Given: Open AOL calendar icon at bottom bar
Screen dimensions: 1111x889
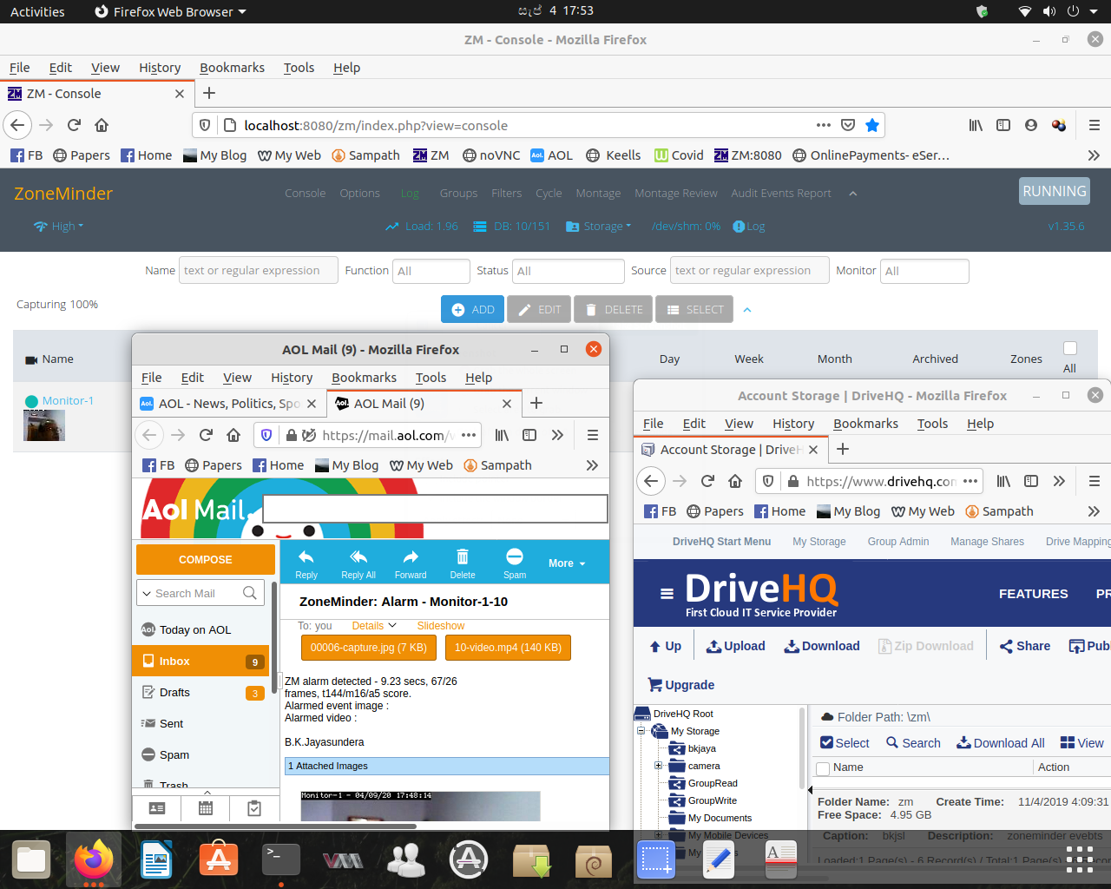Looking at the screenshot, I should (x=206, y=808).
